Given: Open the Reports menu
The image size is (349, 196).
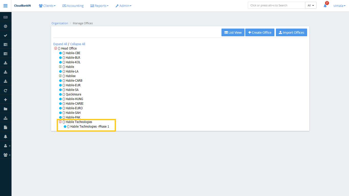Looking at the screenshot, I should tap(99, 6).
